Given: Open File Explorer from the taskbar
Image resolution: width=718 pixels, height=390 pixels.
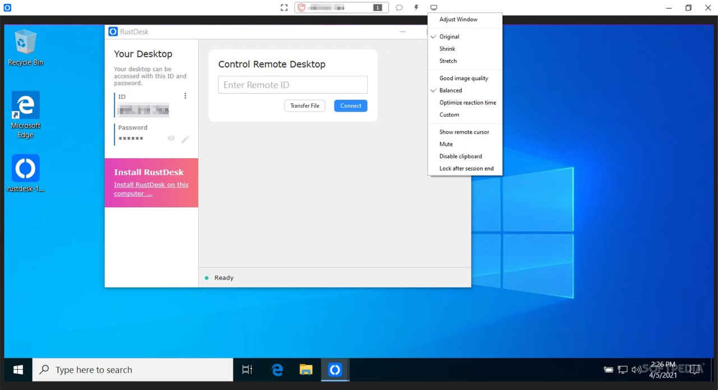Looking at the screenshot, I should tap(306, 370).
